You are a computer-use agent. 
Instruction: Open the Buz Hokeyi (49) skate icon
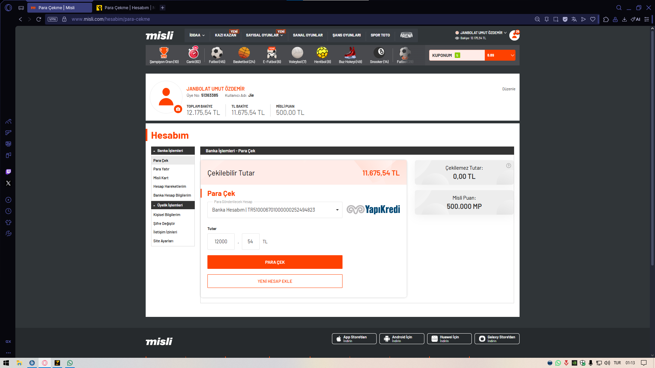pos(350,53)
